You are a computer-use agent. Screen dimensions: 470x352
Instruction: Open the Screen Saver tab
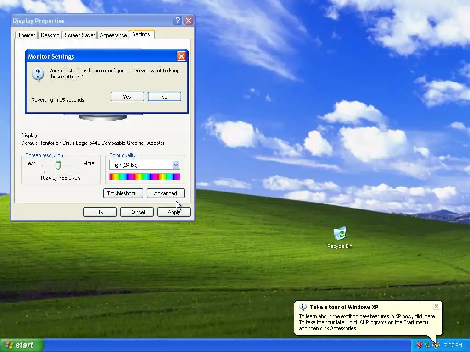click(x=80, y=35)
